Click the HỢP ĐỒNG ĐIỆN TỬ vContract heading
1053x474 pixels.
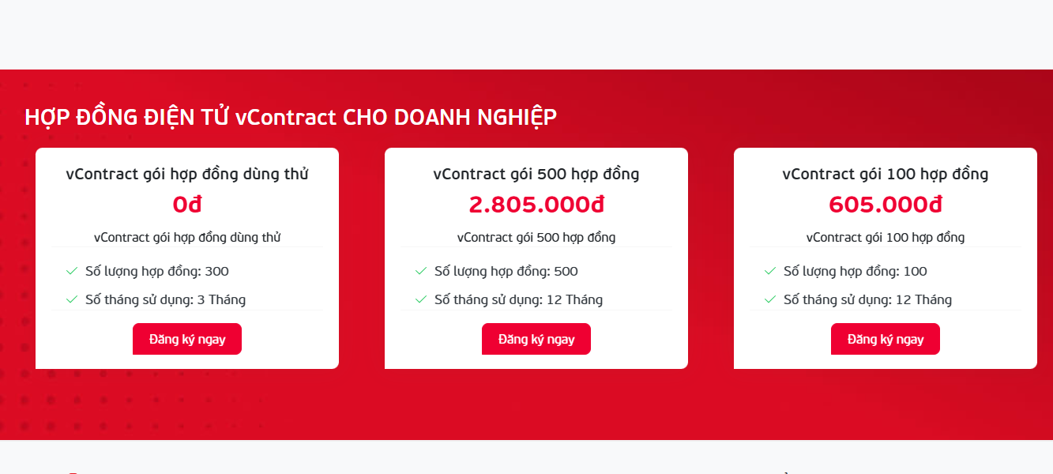pos(291,117)
